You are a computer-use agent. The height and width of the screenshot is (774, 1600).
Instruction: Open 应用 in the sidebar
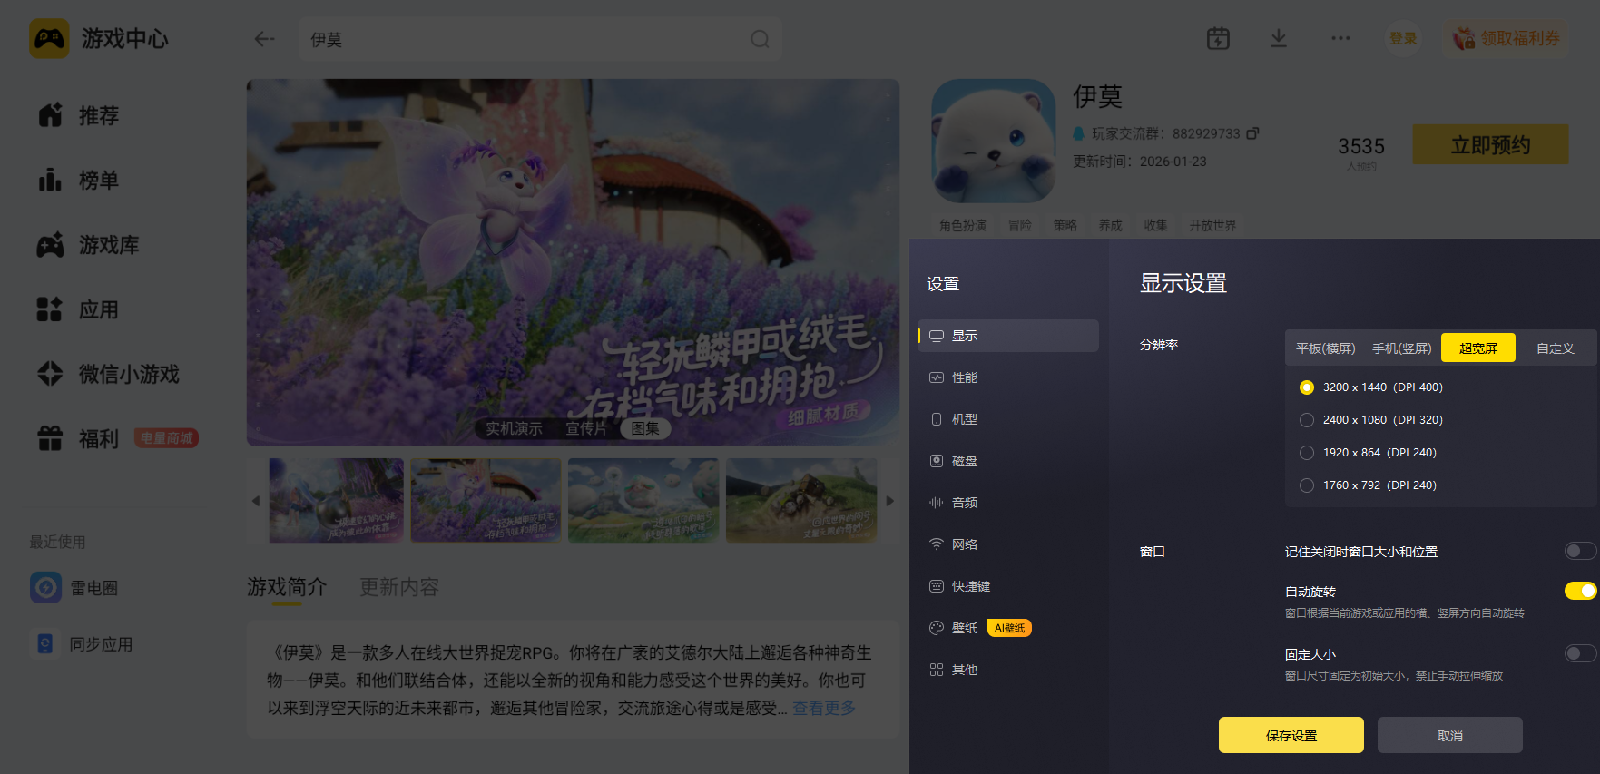[78, 309]
